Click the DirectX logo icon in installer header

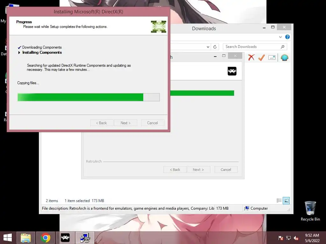tap(159, 27)
